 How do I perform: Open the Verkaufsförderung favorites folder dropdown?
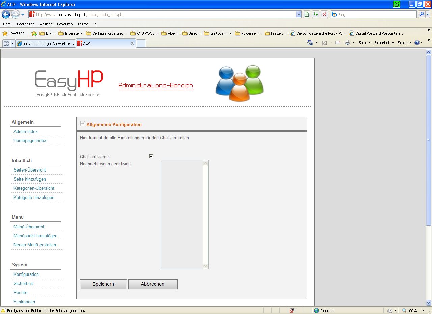(x=106, y=33)
